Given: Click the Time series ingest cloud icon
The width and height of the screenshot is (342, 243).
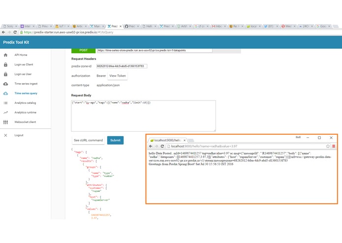Looking at the screenshot, I should tap(6, 84).
